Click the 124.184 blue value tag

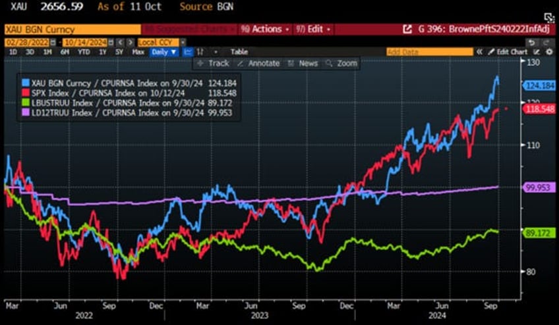pos(540,86)
